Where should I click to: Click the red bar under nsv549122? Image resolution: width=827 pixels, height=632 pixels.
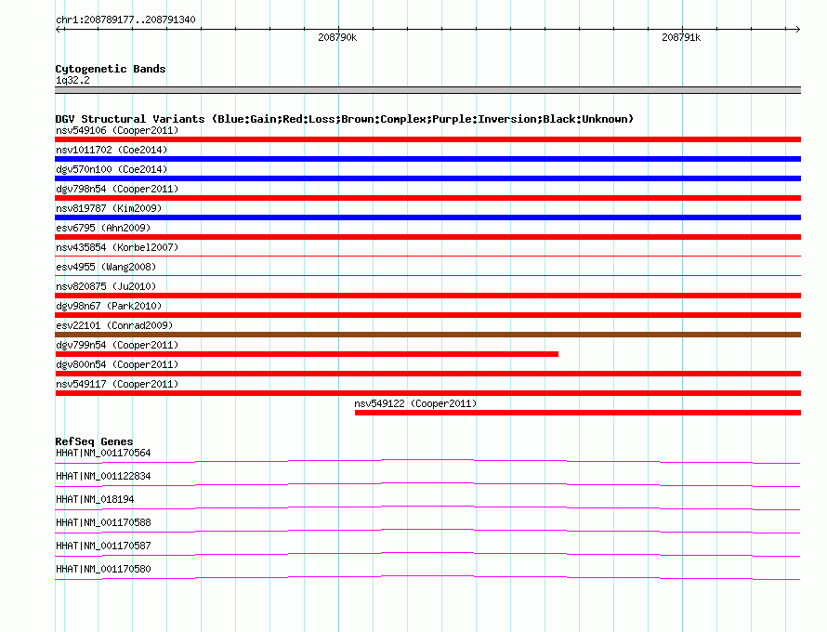(x=578, y=413)
